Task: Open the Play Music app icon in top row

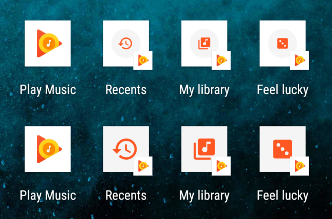Action: coord(48,43)
